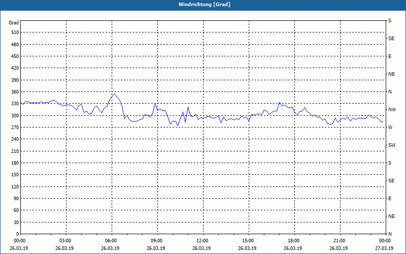Image resolution: width=406 pixels, height=254 pixels.
Task: Select the 180 y-axis value
Action: click(x=15, y=163)
